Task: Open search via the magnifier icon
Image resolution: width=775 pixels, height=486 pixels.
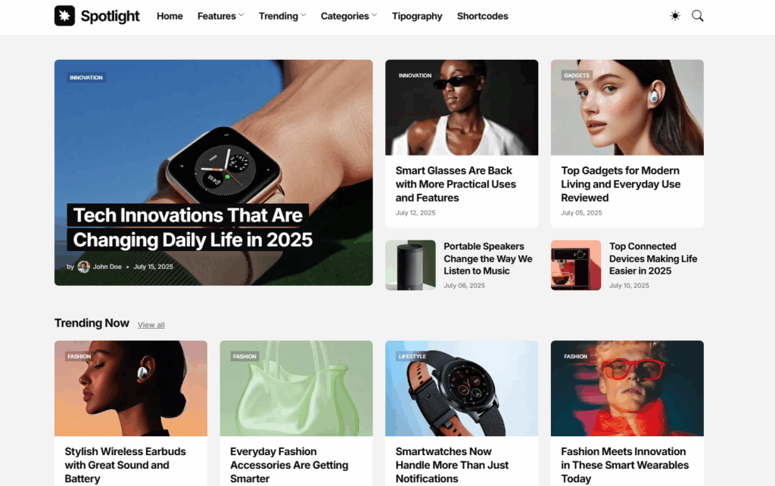Action: click(697, 16)
